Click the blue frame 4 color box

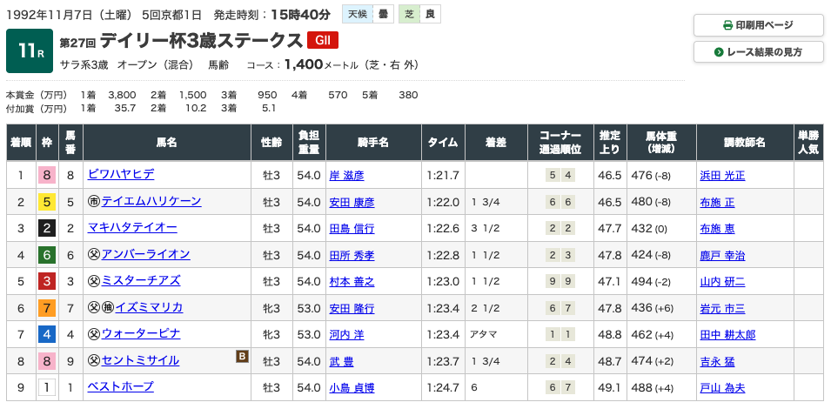45,334
